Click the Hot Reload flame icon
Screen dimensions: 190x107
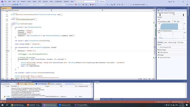(76, 5)
